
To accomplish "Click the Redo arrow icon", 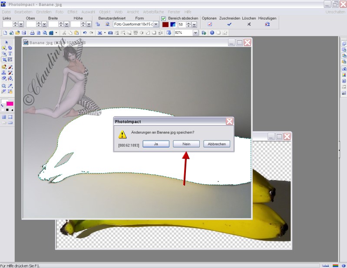I will click(x=91, y=33).
